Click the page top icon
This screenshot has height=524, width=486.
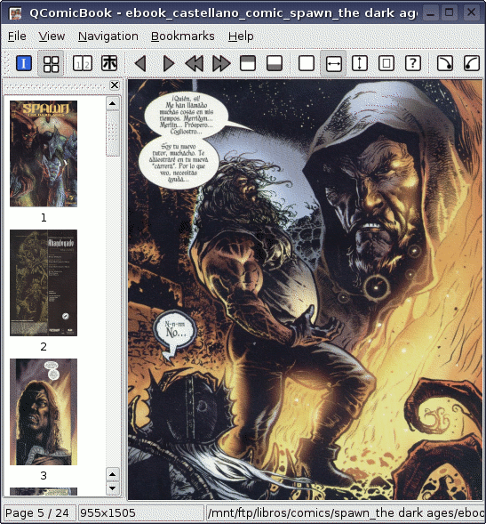pyautogui.click(x=248, y=63)
